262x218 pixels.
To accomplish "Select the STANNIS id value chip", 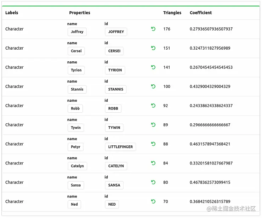I will point(116,89).
